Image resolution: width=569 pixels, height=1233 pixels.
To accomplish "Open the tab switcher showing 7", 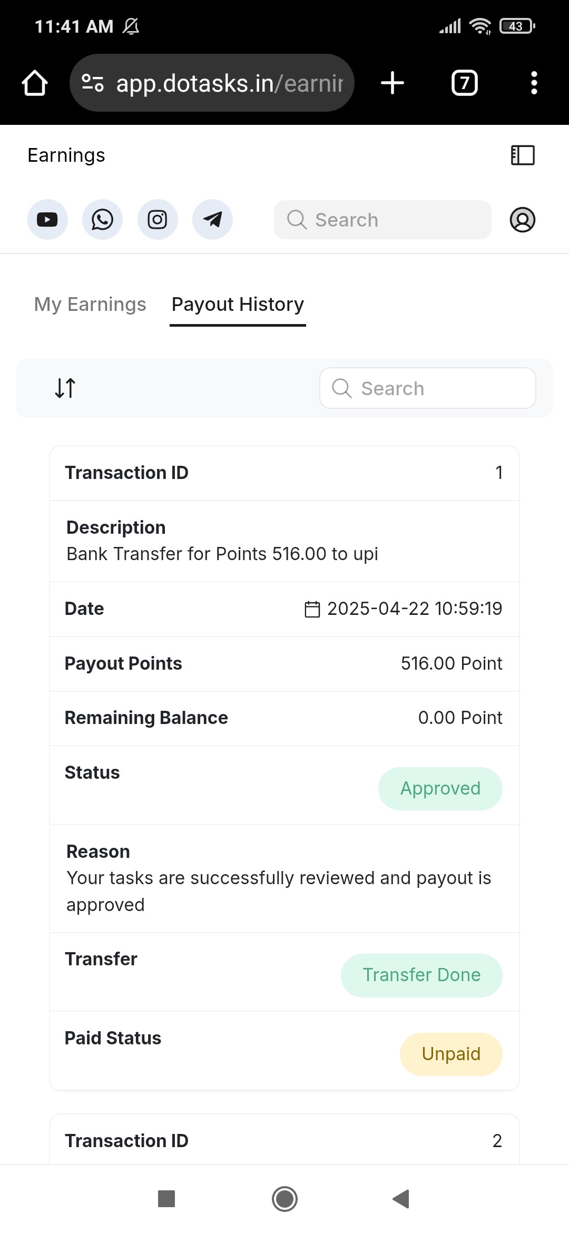I will [x=465, y=83].
